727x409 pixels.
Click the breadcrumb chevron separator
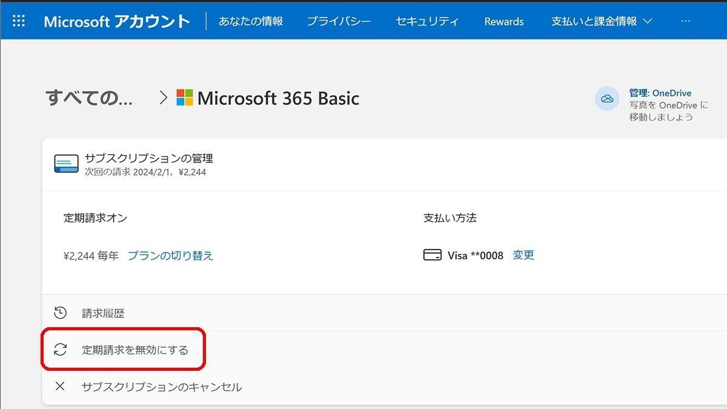162,98
